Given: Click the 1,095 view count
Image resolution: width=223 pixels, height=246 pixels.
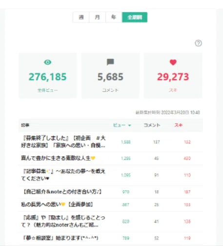Looking at the screenshot, I should pos(126,175).
